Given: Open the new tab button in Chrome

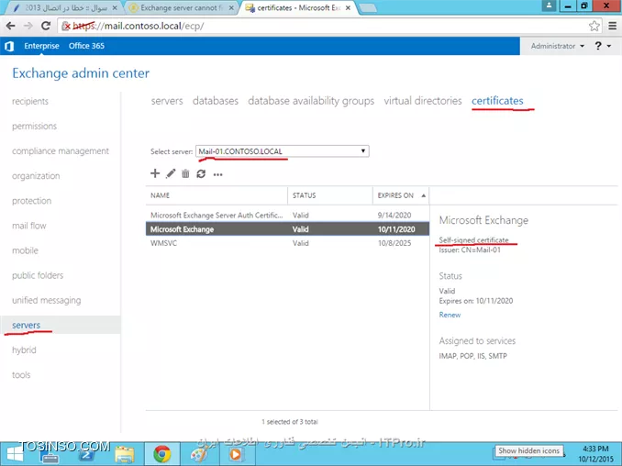Looking at the screenshot, I should 368,7.
